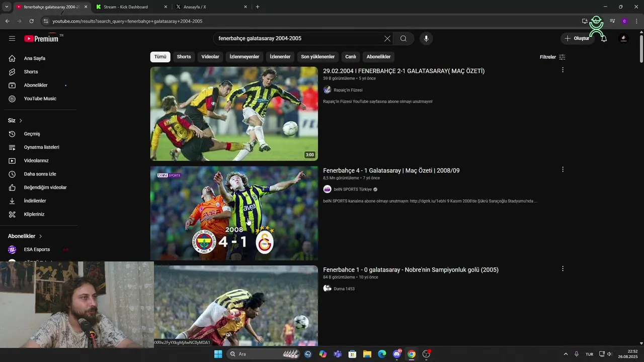
Task: Click the Oluştur create button
Action: pos(577,38)
